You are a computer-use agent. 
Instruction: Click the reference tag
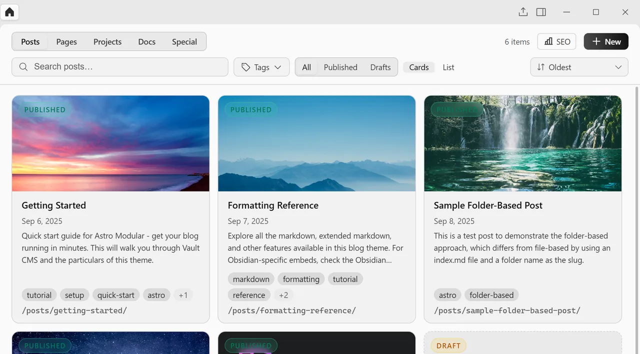click(x=249, y=295)
